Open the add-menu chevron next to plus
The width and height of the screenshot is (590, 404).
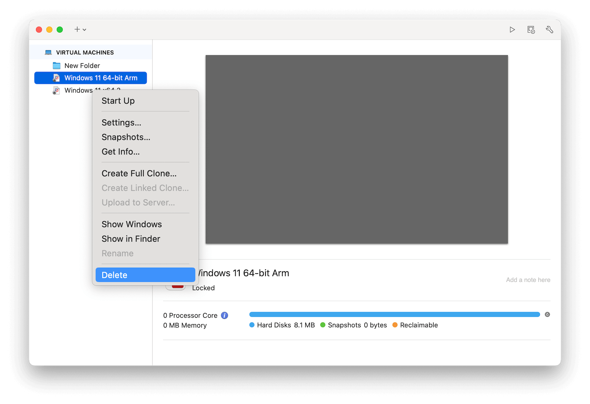84,29
